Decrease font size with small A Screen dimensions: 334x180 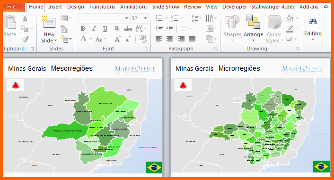point(128,39)
